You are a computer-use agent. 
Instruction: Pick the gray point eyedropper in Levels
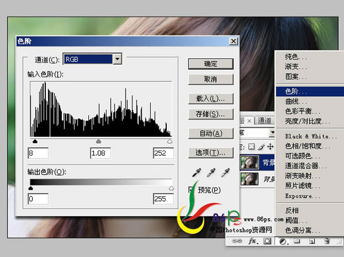click(x=211, y=172)
